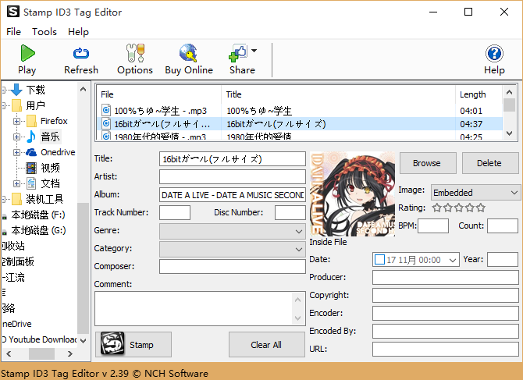This screenshot has width=523, height=380.
Task: Open the Genre dropdown
Action: click(299, 232)
